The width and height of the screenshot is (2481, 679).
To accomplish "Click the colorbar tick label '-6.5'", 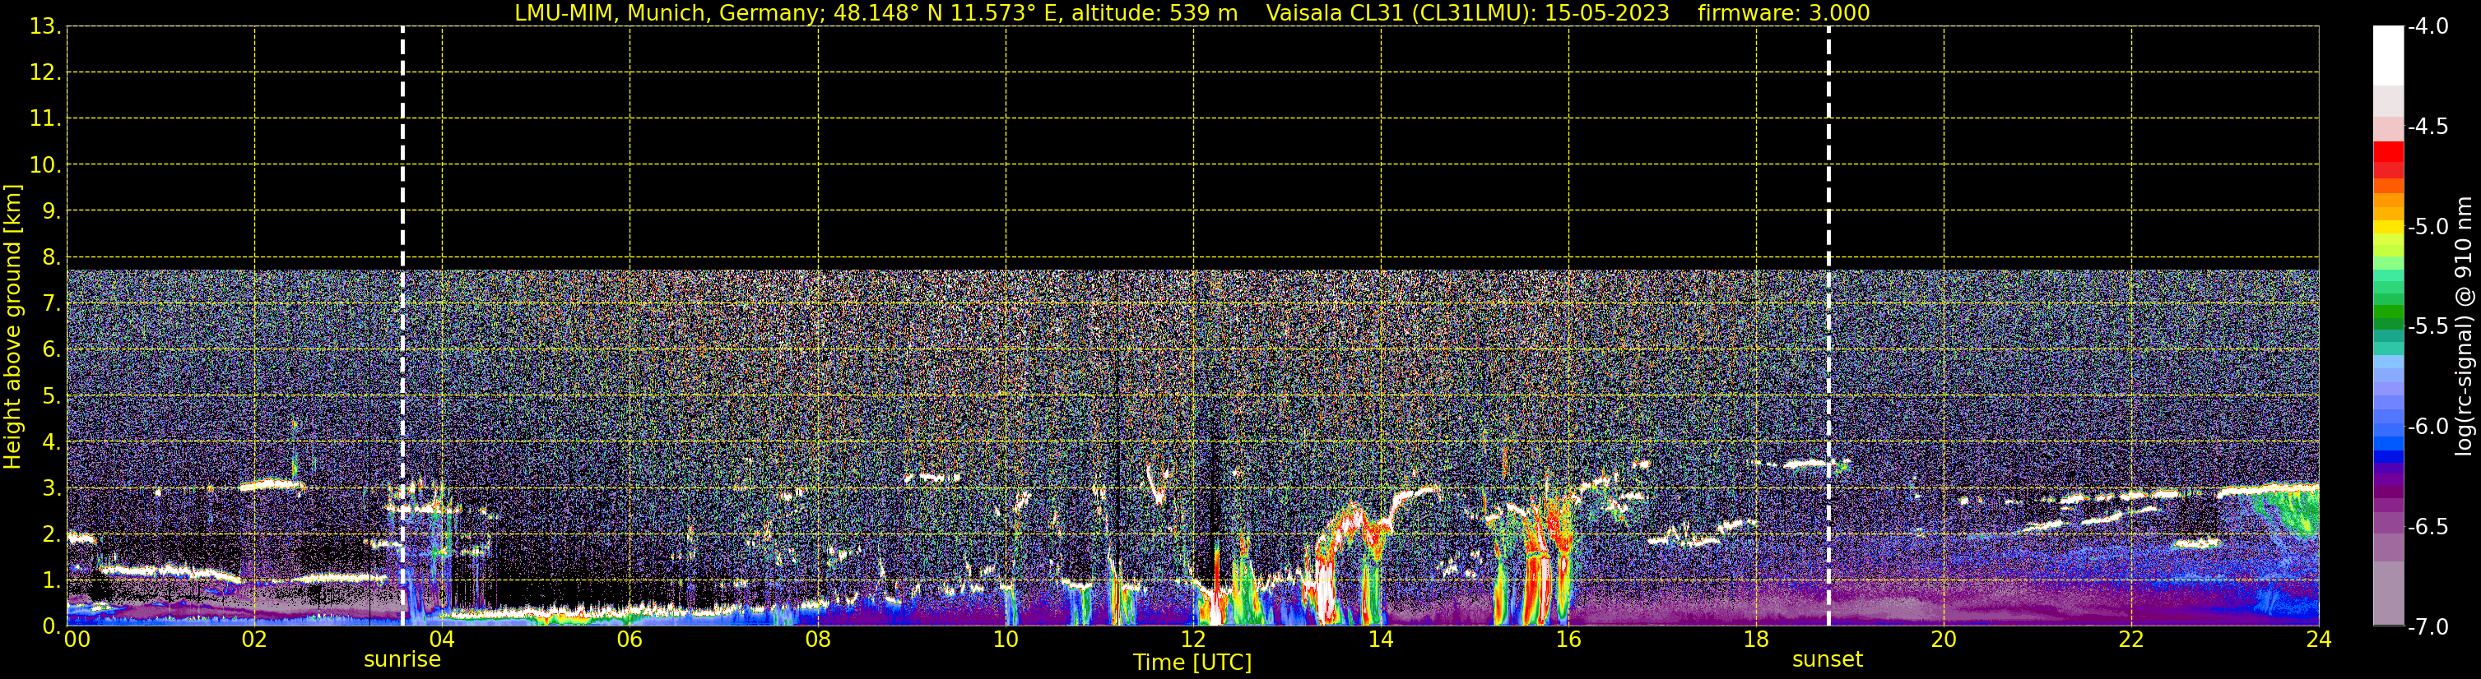I will point(2428,527).
